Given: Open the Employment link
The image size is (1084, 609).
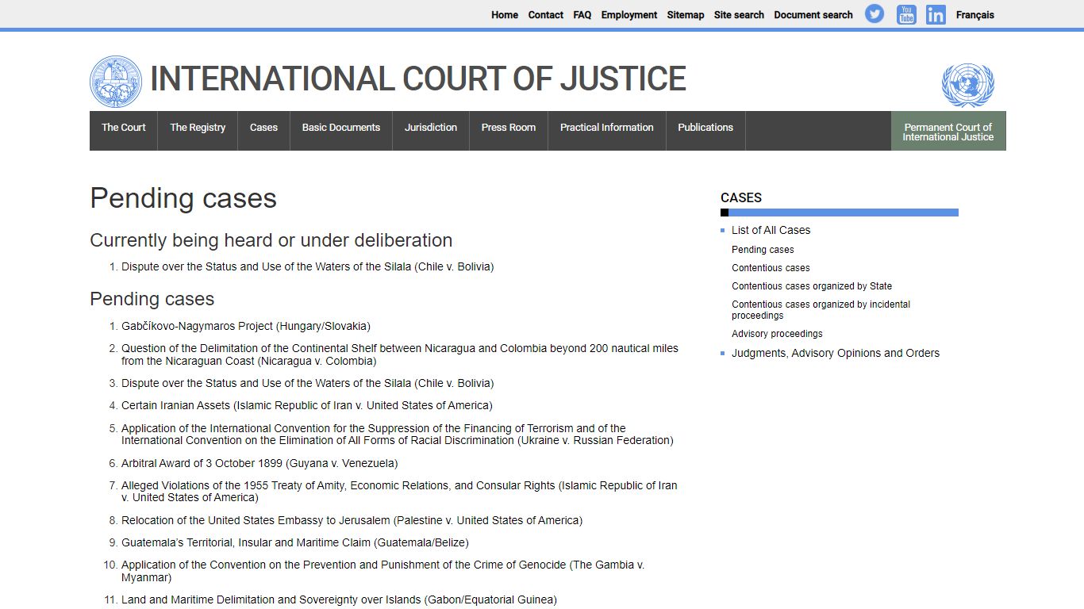Looking at the screenshot, I should [x=629, y=15].
